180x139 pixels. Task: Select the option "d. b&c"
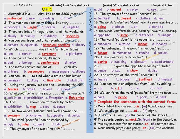click(56, 125)
